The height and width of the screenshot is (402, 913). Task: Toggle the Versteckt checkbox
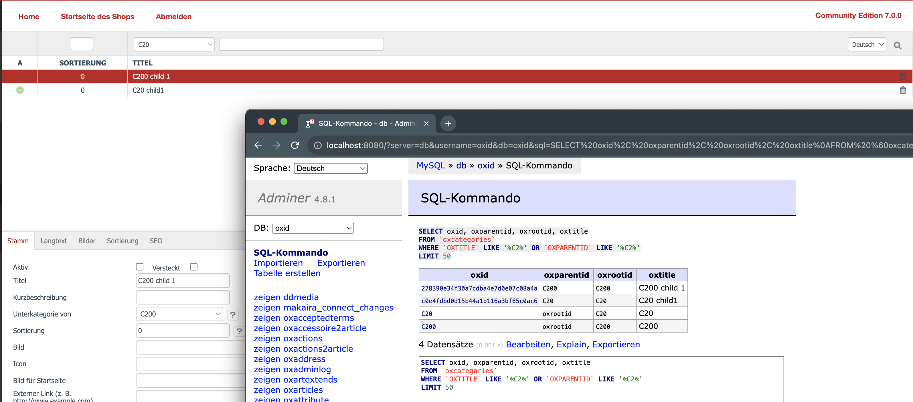click(193, 267)
